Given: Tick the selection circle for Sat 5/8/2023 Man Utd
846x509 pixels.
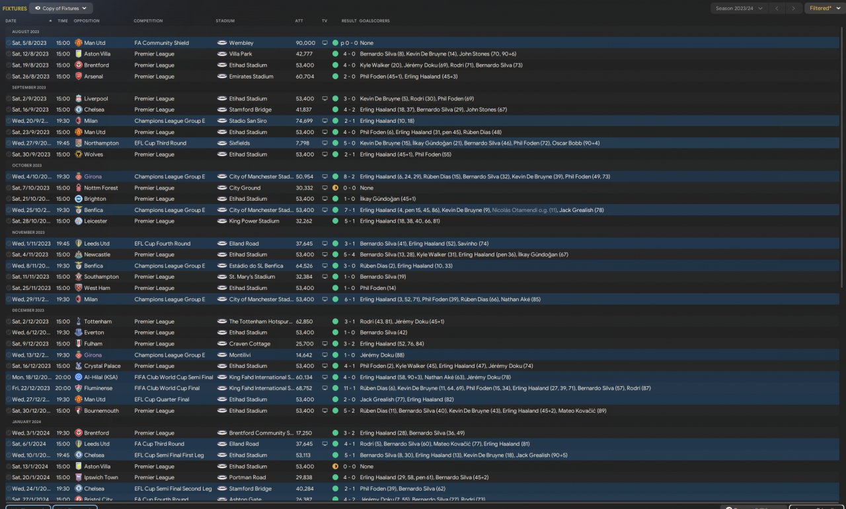Looking at the screenshot, I should [x=9, y=43].
